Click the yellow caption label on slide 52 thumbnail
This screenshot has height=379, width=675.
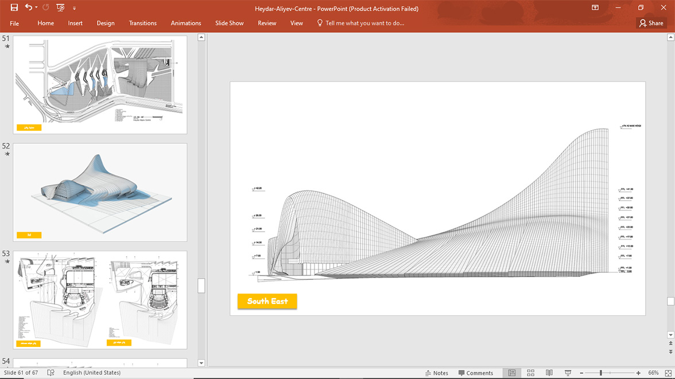(x=29, y=235)
